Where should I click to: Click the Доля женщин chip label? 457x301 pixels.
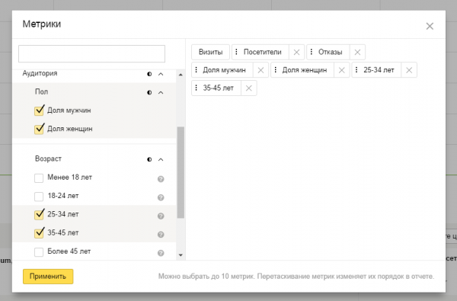pyautogui.click(x=304, y=70)
